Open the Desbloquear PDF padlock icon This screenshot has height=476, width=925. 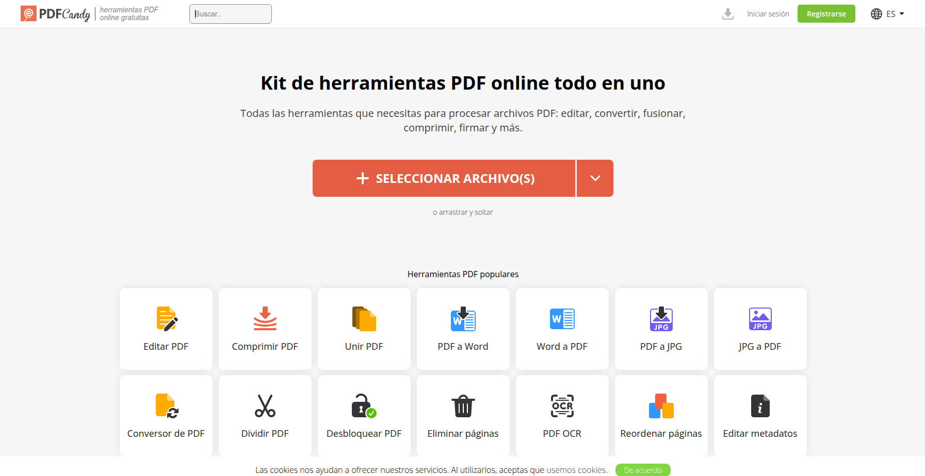[364, 406]
